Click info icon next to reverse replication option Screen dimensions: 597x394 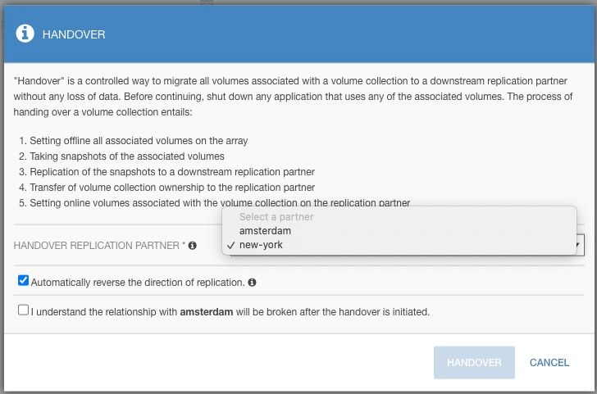[252, 283]
